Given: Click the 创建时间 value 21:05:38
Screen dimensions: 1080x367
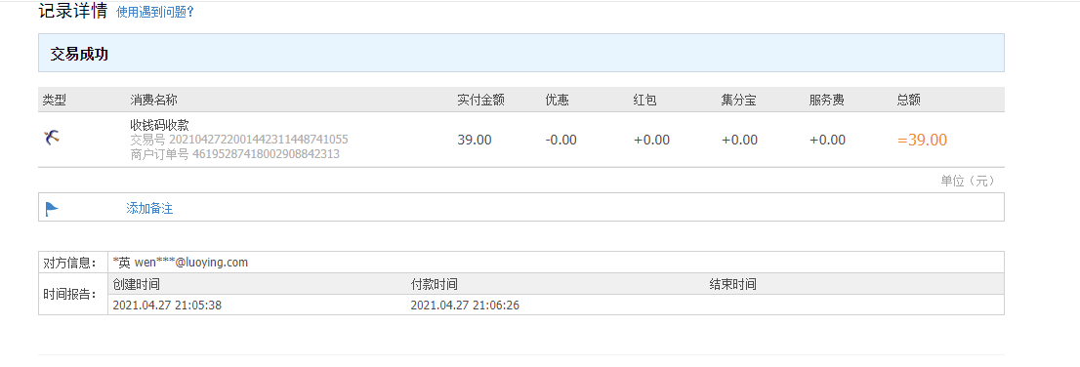Looking at the screenshot, I should pos(167,306).
